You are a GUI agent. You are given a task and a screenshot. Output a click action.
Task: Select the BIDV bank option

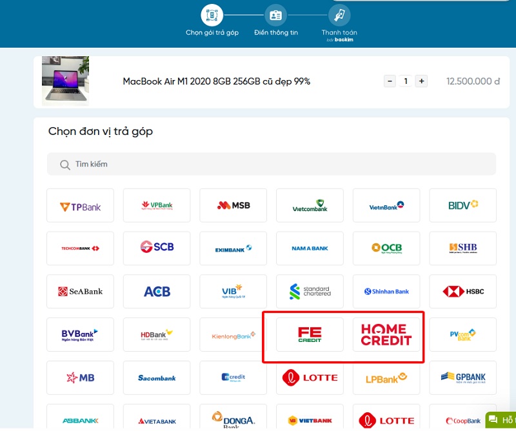point(462,206)
